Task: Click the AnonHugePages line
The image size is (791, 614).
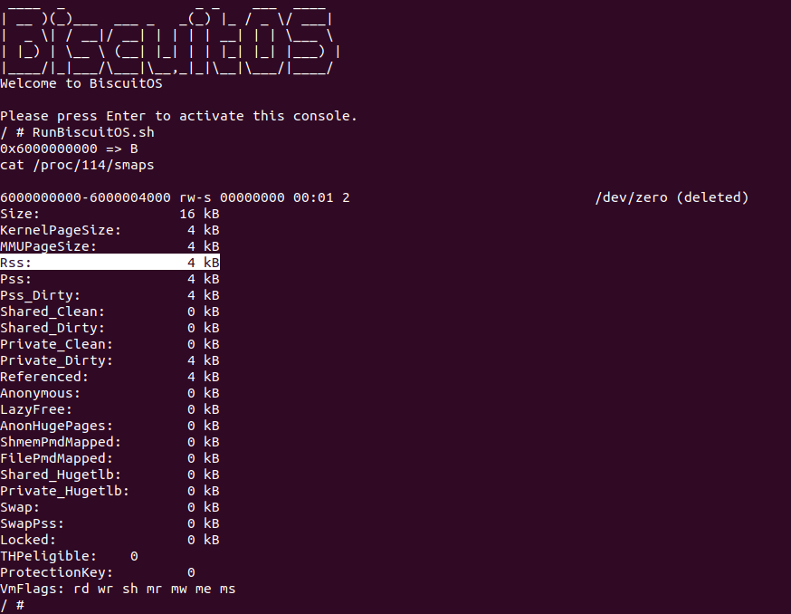Action: tap(110, 426)
